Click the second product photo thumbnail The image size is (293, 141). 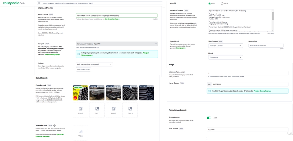point(97,93)
